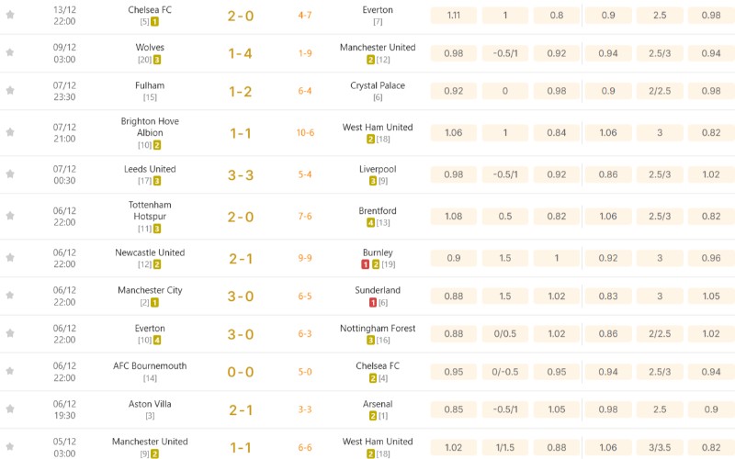This screenshot has height=459, width=735.
Task: Click Brighton vs West Ham corner count 10-6
Action: (305, 133)
